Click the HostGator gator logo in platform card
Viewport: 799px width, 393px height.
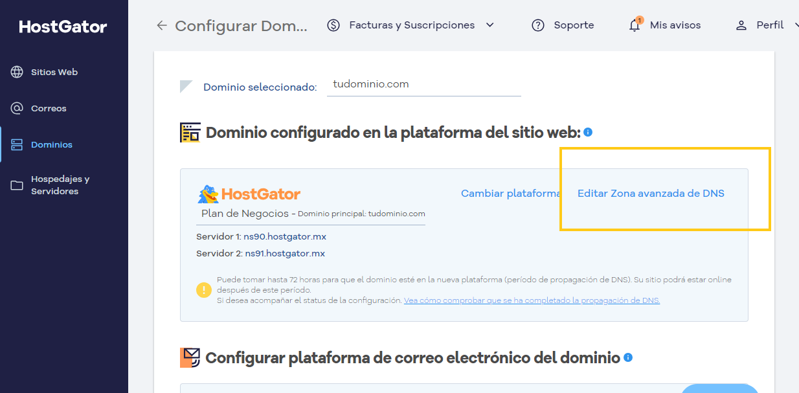(249, 194)
